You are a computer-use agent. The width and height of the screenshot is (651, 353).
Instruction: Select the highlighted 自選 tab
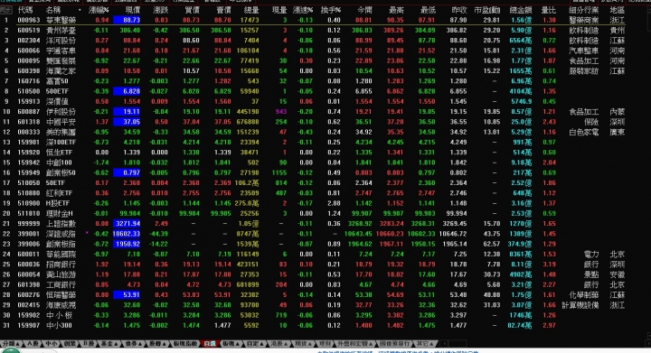pos(210,343)
